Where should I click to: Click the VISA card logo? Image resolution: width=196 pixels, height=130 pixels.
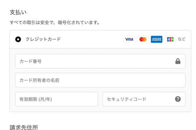coord(129,39)
